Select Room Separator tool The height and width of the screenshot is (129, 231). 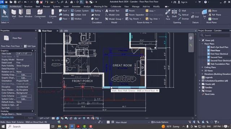point(135,15)
